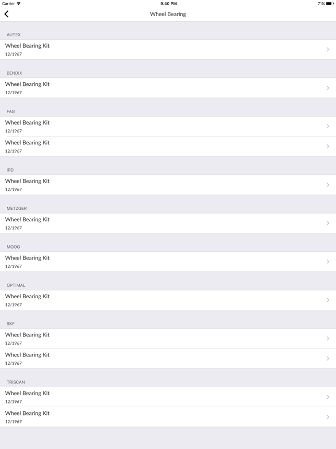The height and width of the screenshot is (449, 336).
Task: Tap the Wheel Bearing page title
Action: 168,14
